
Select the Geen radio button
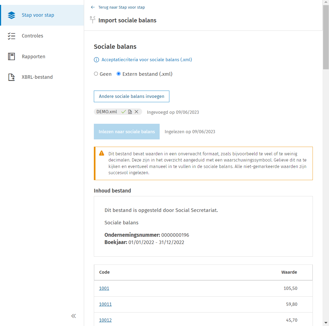coord(96,74)
